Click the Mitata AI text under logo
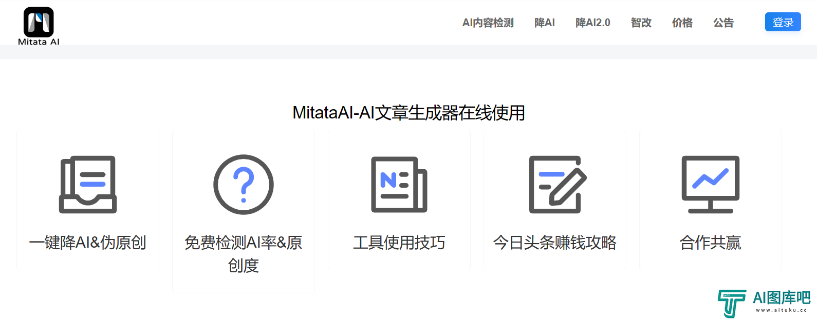This screenshot has height=320, width=817. tap(39, 42)
